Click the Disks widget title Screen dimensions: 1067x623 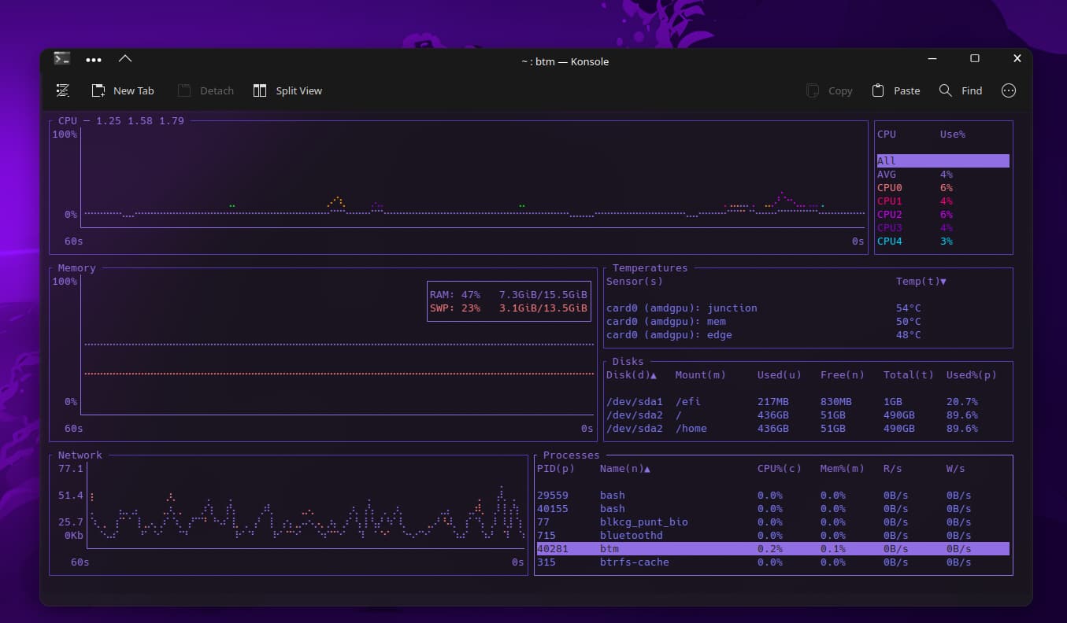[628, 362]
